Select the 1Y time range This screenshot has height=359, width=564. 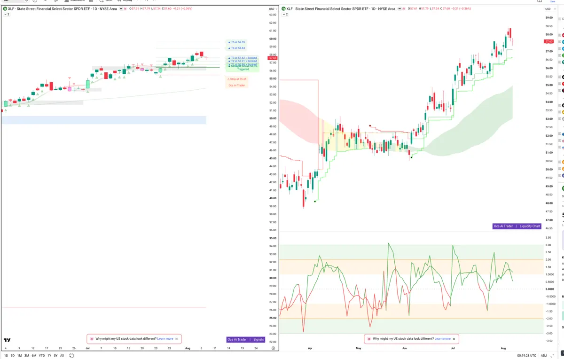[x=49, y=356]
